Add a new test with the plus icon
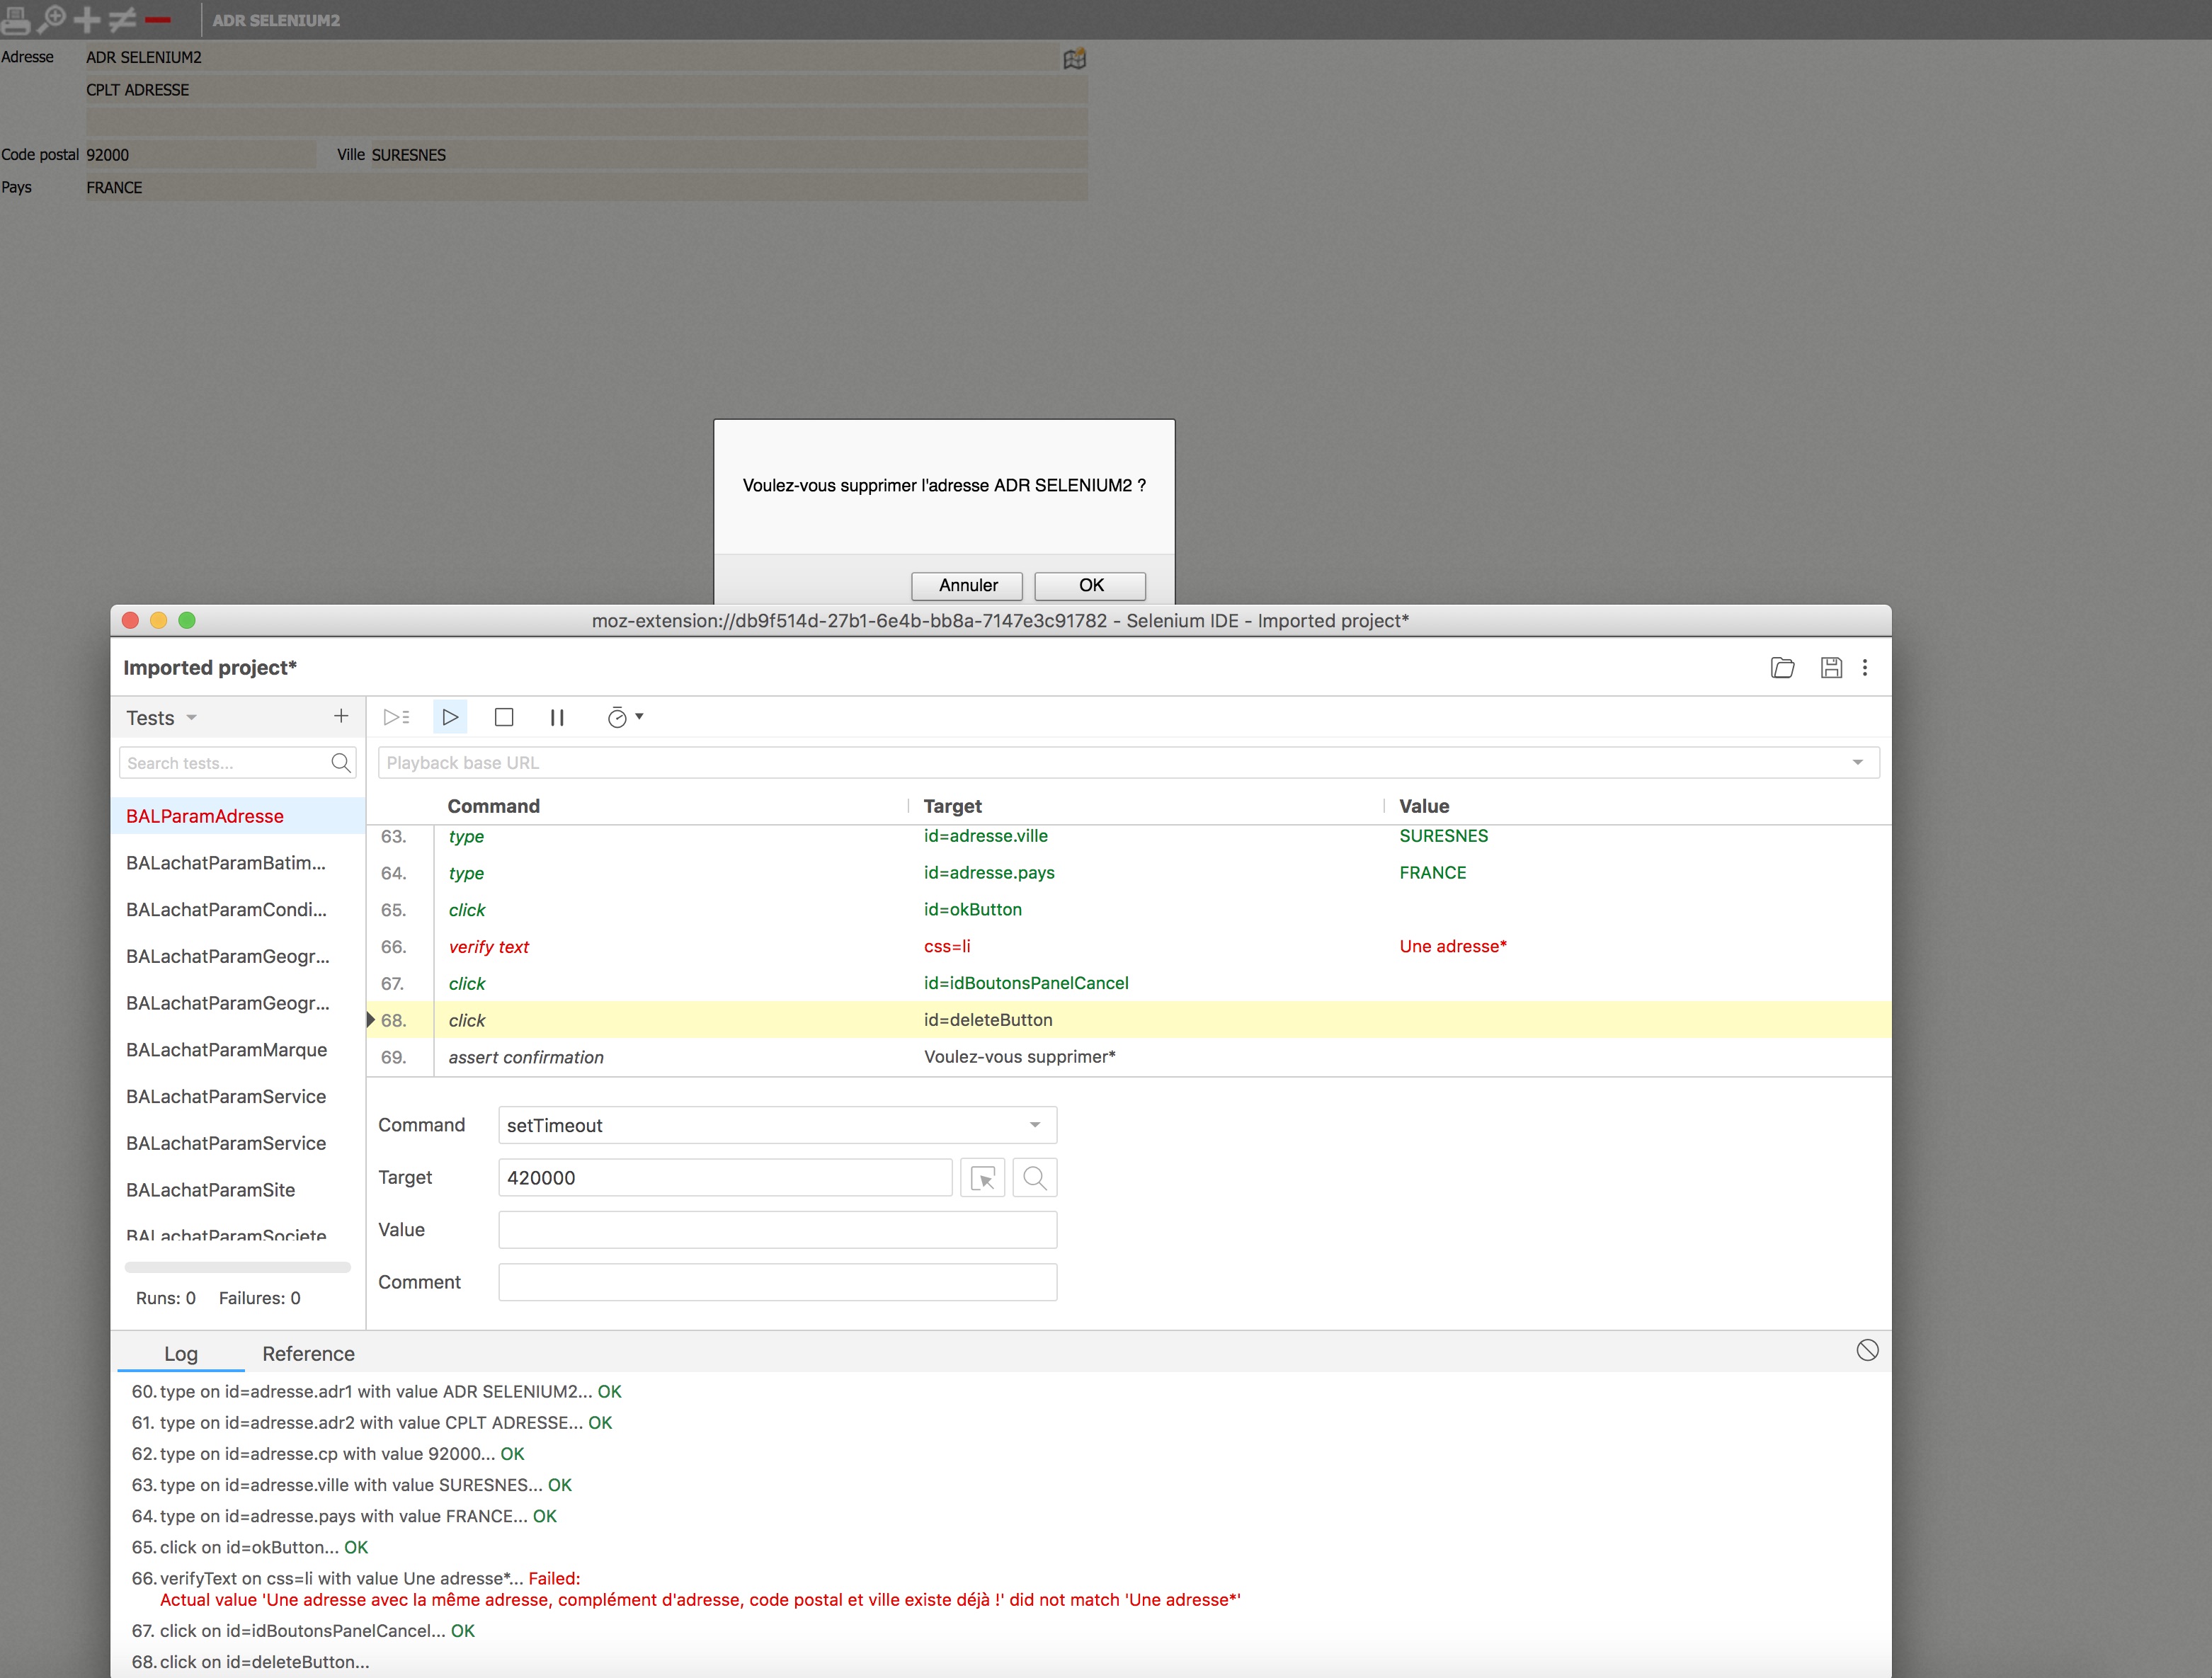This screenshot has height=1678, width=2212. [x=340, y=716]
